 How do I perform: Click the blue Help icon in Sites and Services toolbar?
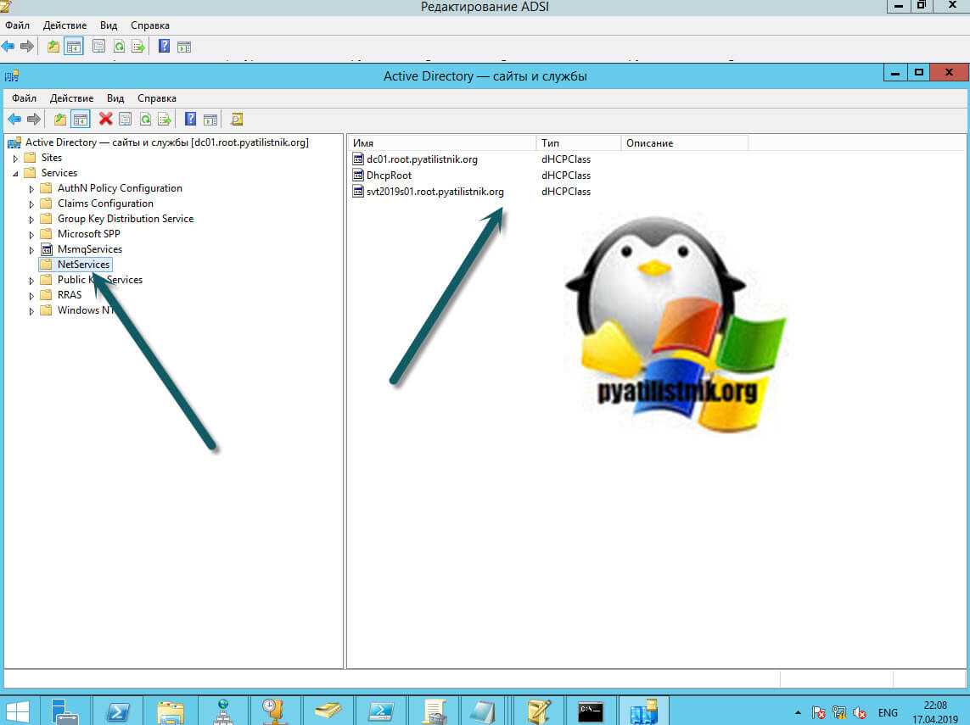point(191,120)
